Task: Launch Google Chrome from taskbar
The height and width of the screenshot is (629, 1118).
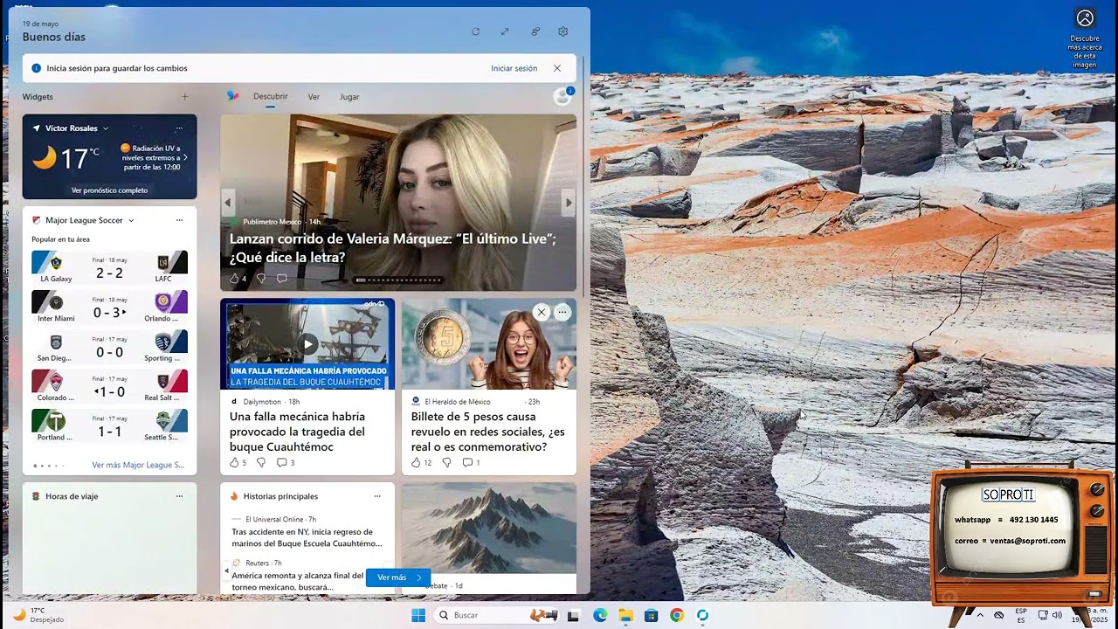Action: [x=677, y=616]
